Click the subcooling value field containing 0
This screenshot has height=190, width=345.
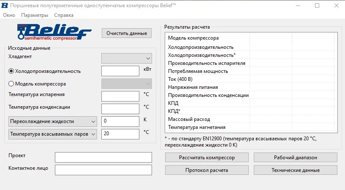pyautogui.click(x=120, y=122)
